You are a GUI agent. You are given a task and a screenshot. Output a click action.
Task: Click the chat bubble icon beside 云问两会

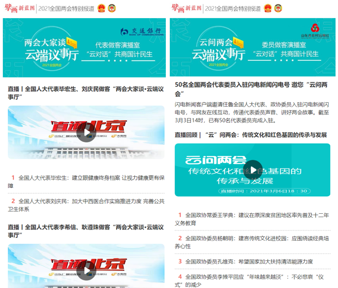point(238,43)
